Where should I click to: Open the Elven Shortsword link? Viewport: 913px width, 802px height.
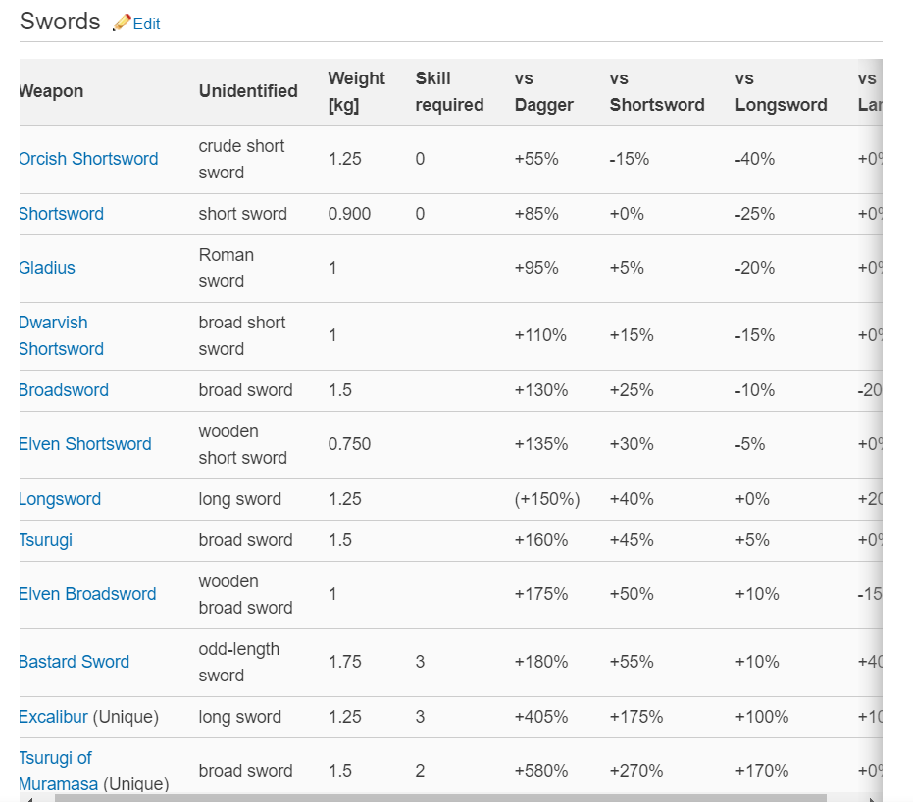click(x=85, y=444)
